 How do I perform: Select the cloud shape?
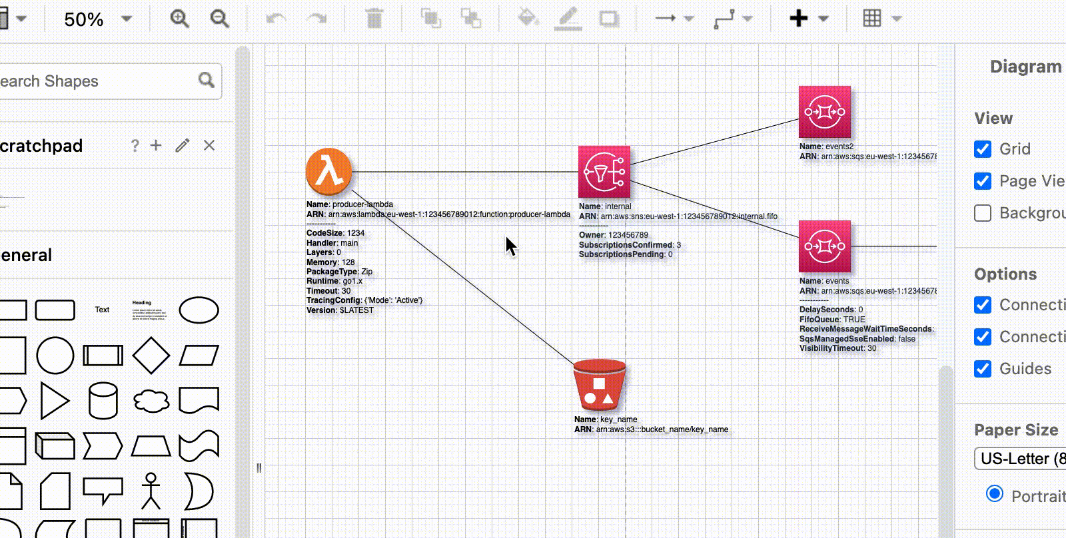(151, 401)
